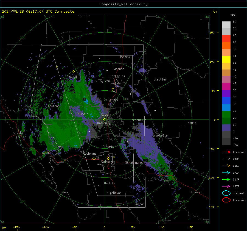This screenshot has height=231, width=247.
Task: Click the Strathmore town label
Action: (133, 163)
